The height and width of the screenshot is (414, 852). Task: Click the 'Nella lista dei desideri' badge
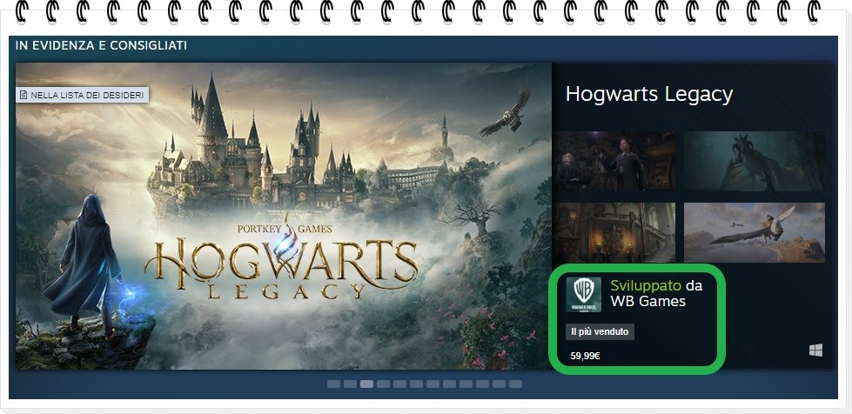point(83,95)
